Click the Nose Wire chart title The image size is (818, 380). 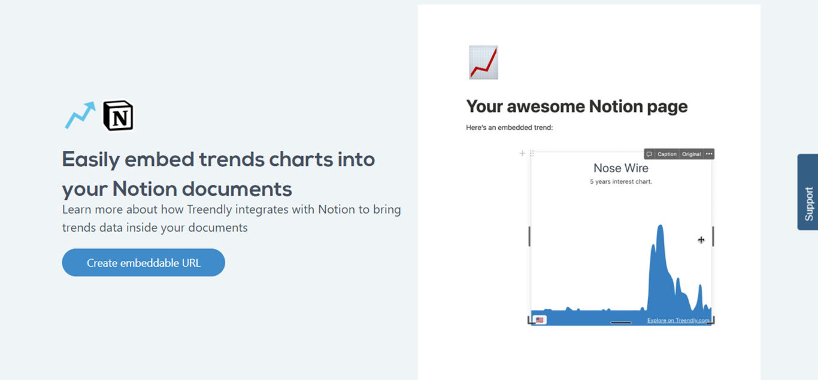[x=621, y=168]
